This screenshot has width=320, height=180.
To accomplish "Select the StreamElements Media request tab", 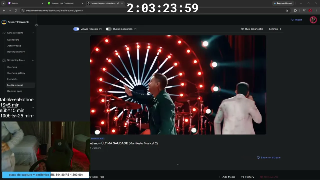I will (105, 3).
